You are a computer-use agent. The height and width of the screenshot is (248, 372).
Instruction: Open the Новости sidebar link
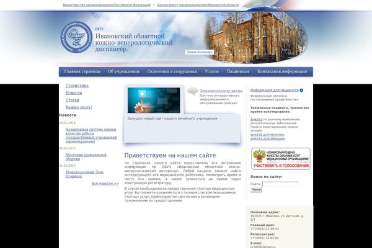(74, 93)
